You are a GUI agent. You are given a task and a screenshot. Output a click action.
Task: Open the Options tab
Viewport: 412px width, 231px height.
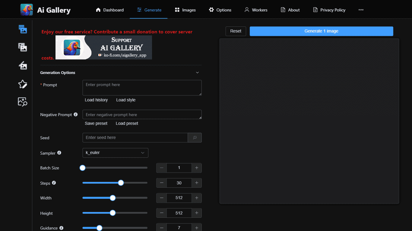[220, 10]
